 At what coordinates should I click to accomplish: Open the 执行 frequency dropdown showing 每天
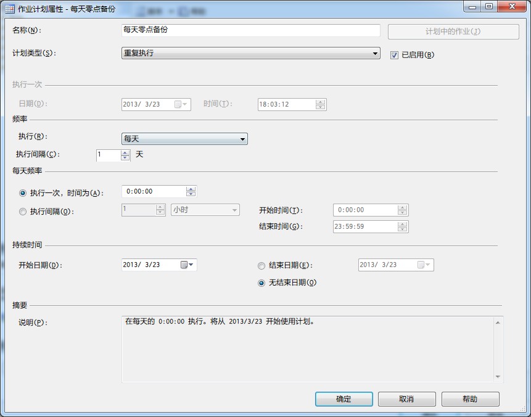pos(184,139)
